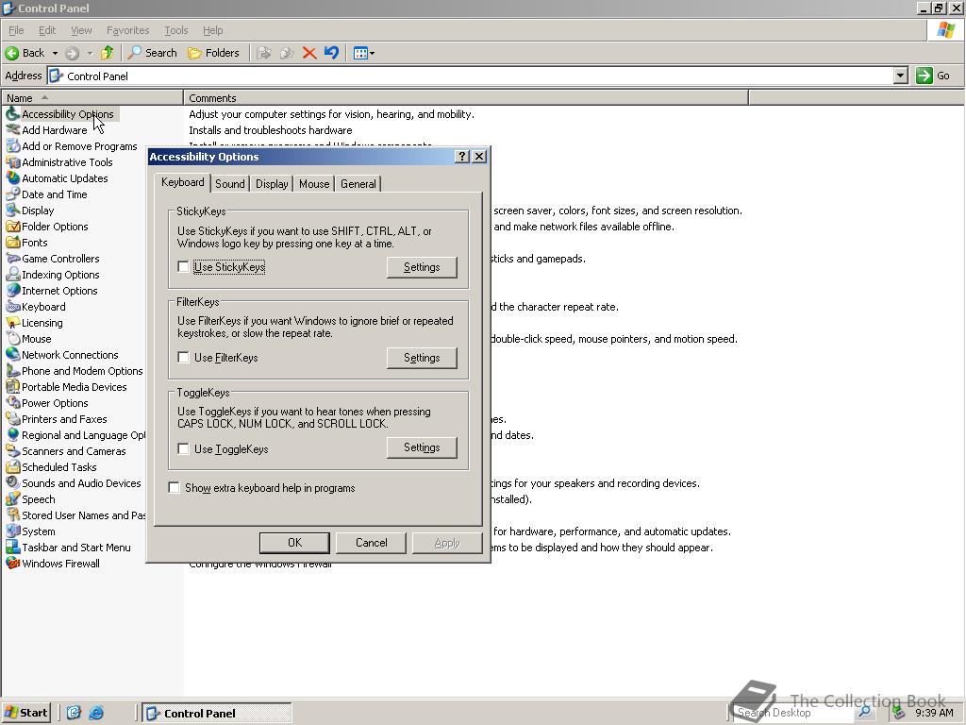
Task: Select the Fonts folder icon
Action: [12, 243]
